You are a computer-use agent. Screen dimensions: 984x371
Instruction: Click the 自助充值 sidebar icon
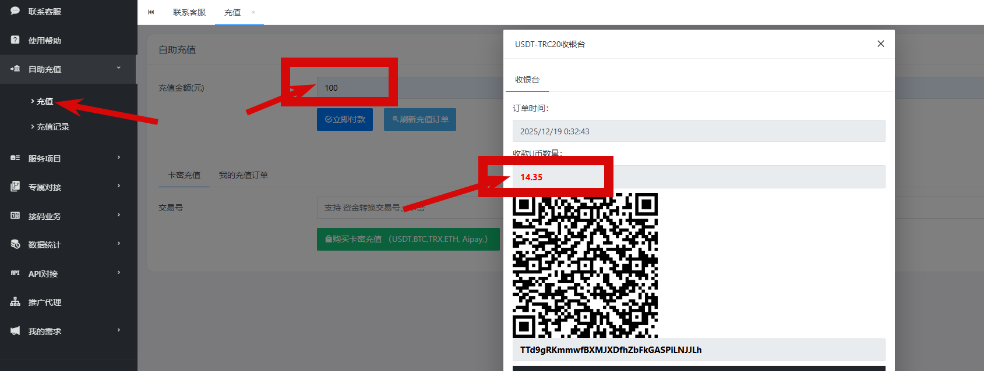coord(15,69)
